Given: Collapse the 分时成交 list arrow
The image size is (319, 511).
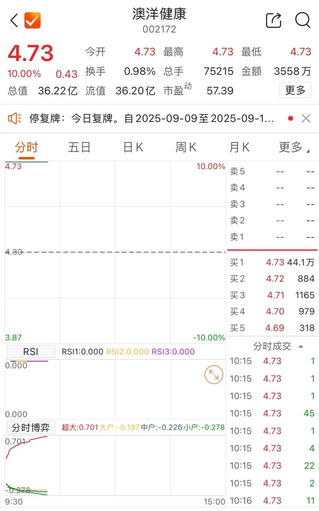Looking at the screenshot, I should [301, 346].
